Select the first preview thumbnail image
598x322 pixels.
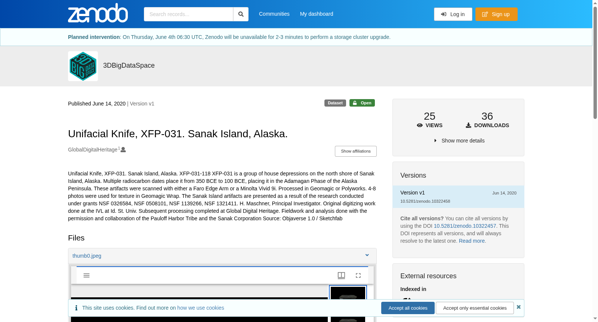pos(348,293)
